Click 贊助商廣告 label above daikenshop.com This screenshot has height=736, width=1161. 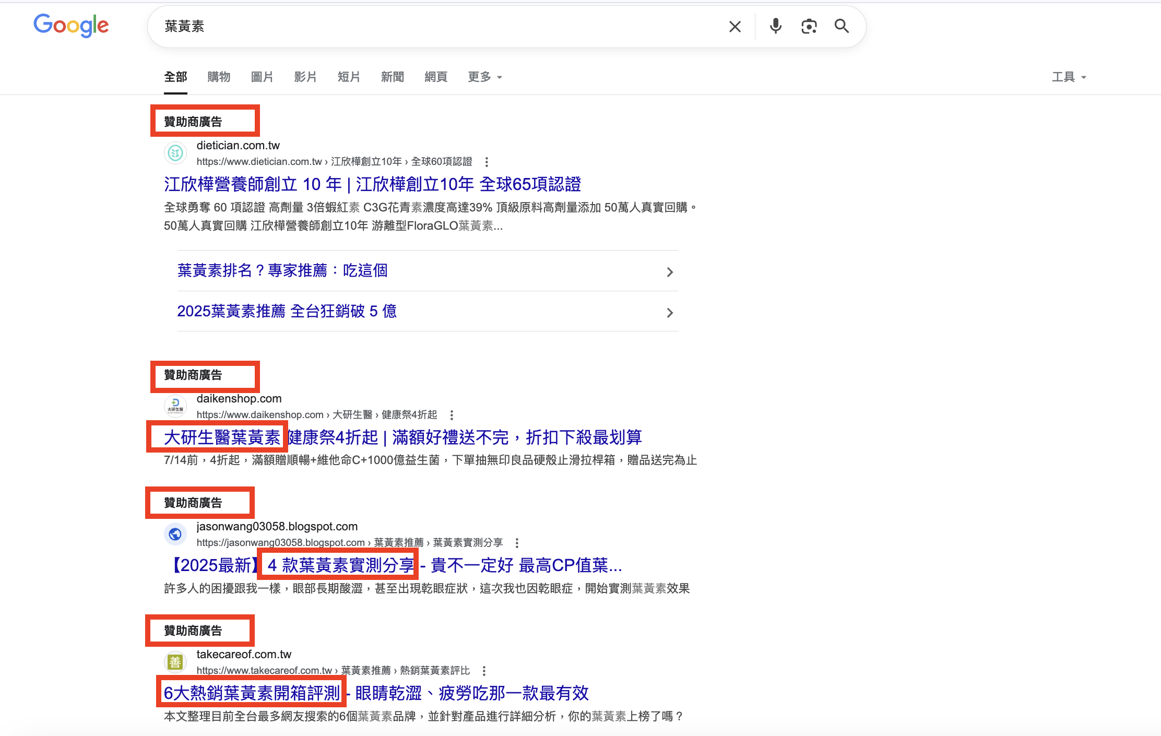pyautogui.click(x=193, y=375)
